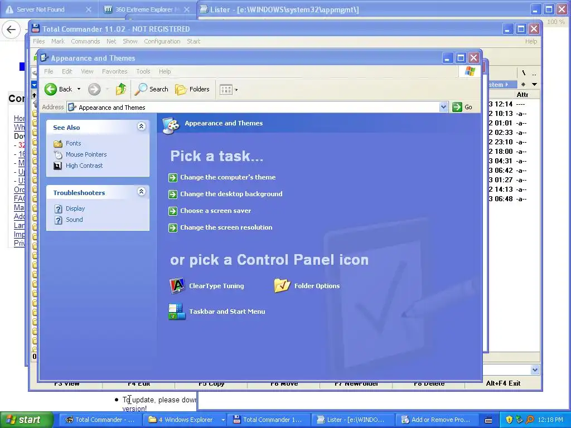
Task: Select Choose a screen saver task
Action: point(215,211)
